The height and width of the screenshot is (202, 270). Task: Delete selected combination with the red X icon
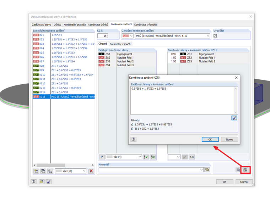coord(91,171)
